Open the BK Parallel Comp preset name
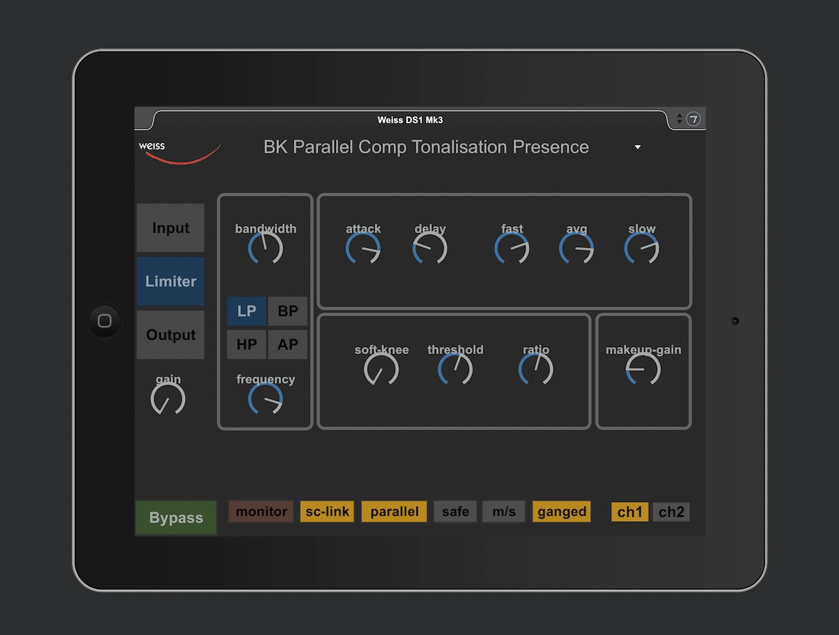This screenshot has height=635, width=839. (x=425, y=147)
